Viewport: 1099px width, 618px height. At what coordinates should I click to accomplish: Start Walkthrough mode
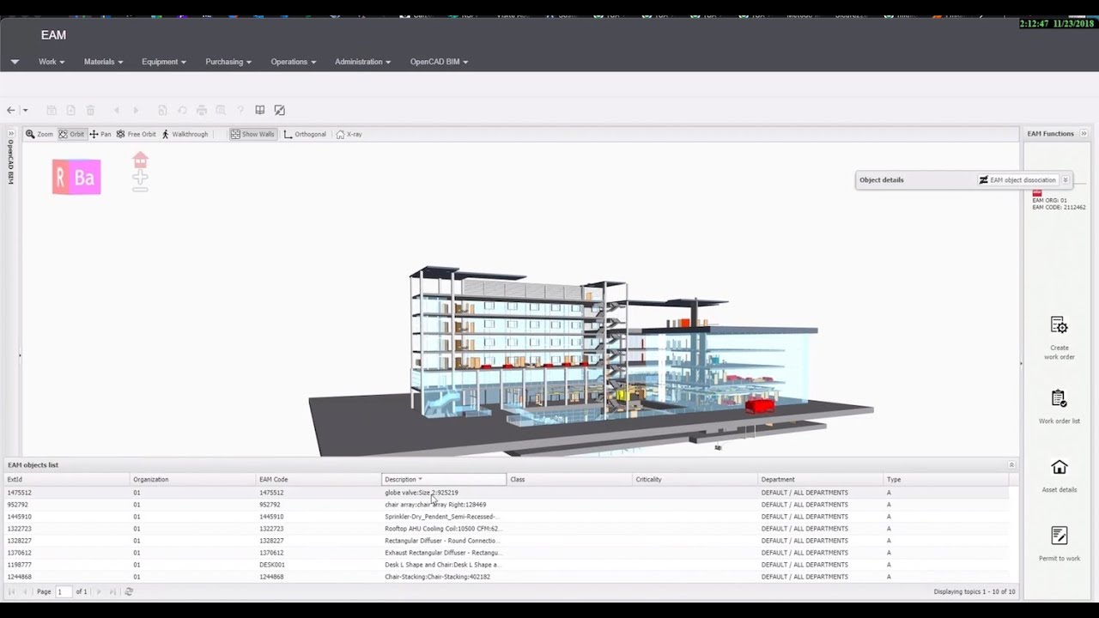[185, 134]
